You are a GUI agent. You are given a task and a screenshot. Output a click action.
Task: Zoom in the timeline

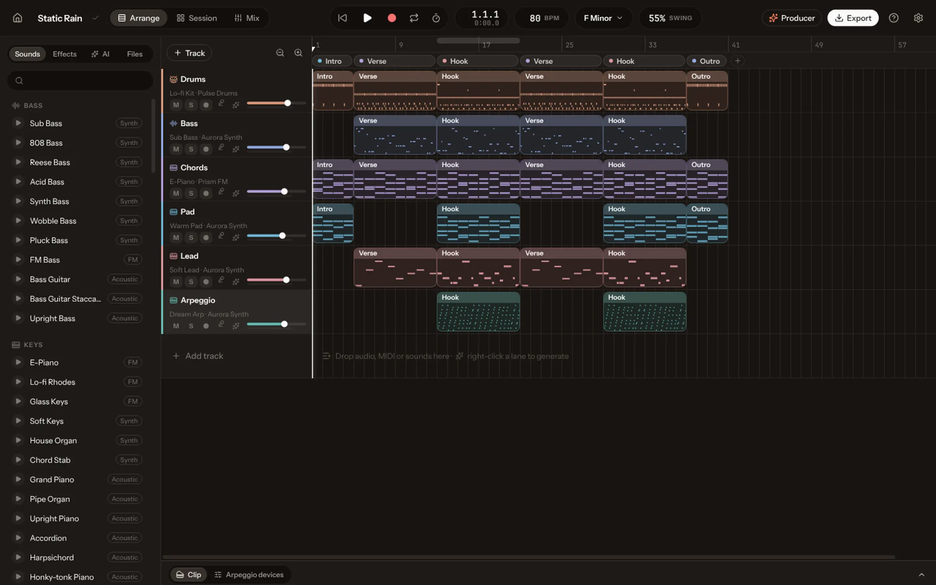[298, 53]
